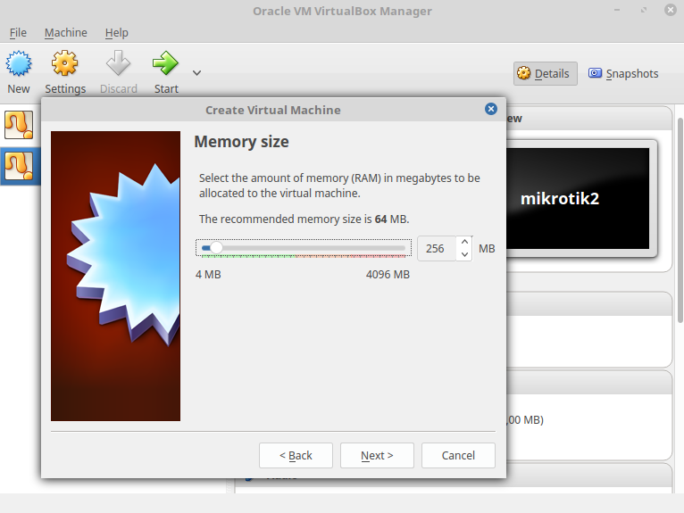Viewport: 684px width, 513px height.
Task: Maximize the VirtualBox Manager window
Action: point(644,10)
